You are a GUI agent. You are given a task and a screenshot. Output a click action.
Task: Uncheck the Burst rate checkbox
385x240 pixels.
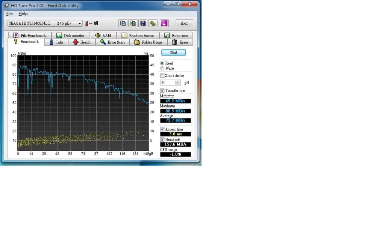coord(162,139)
